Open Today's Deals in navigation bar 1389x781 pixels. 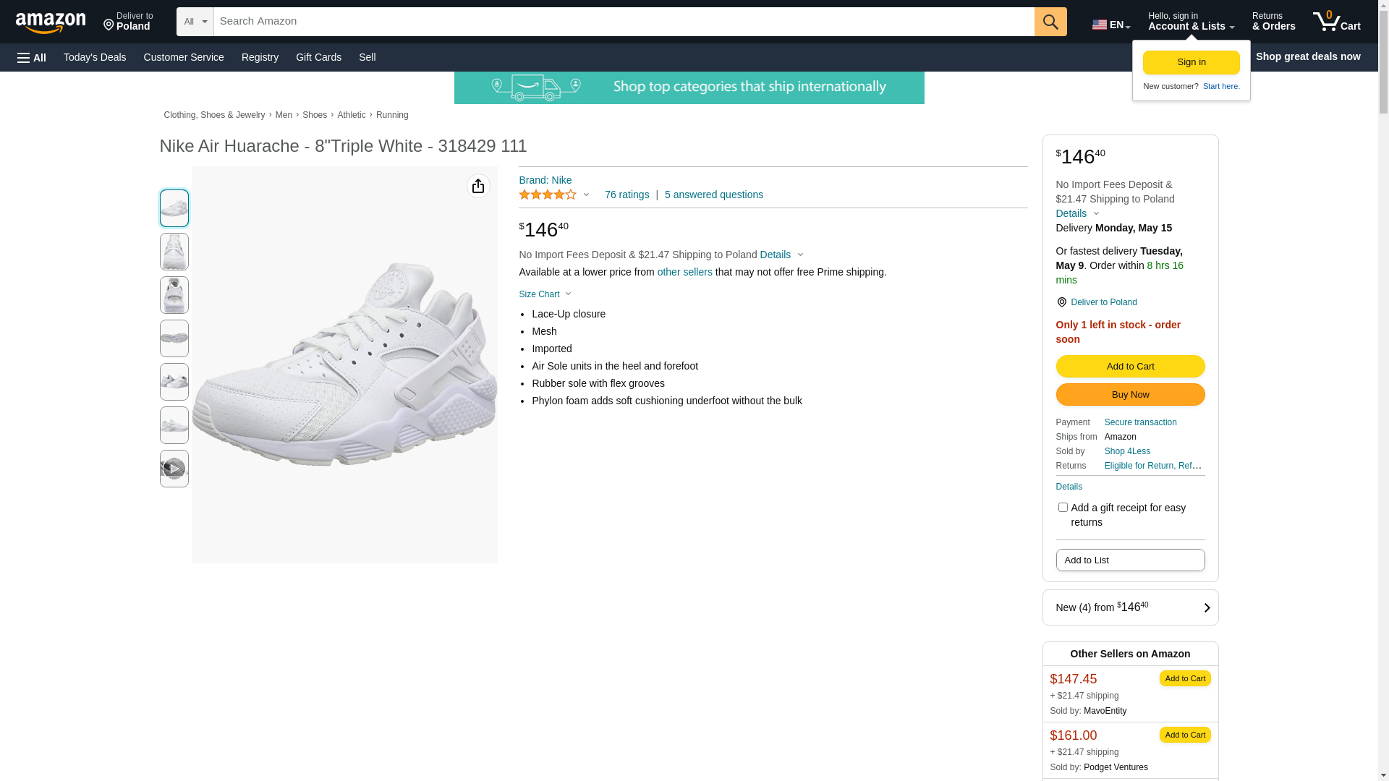click(x=95, y=57)
